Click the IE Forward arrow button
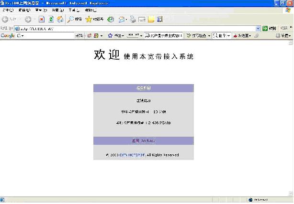 click(x=28, y=20)
